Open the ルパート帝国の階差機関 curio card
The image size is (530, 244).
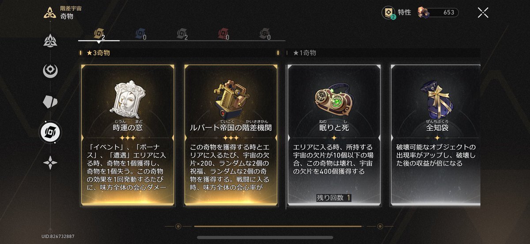click(x=231, y=135)
